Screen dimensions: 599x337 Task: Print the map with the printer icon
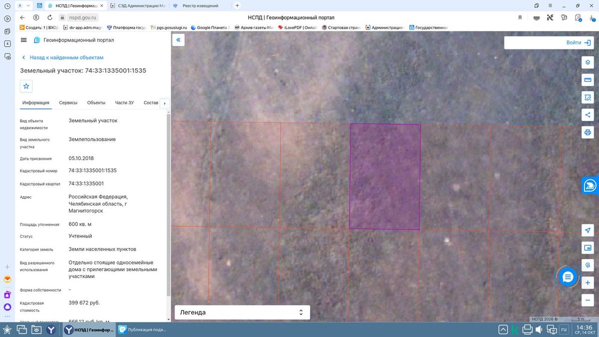pos(588,132)
